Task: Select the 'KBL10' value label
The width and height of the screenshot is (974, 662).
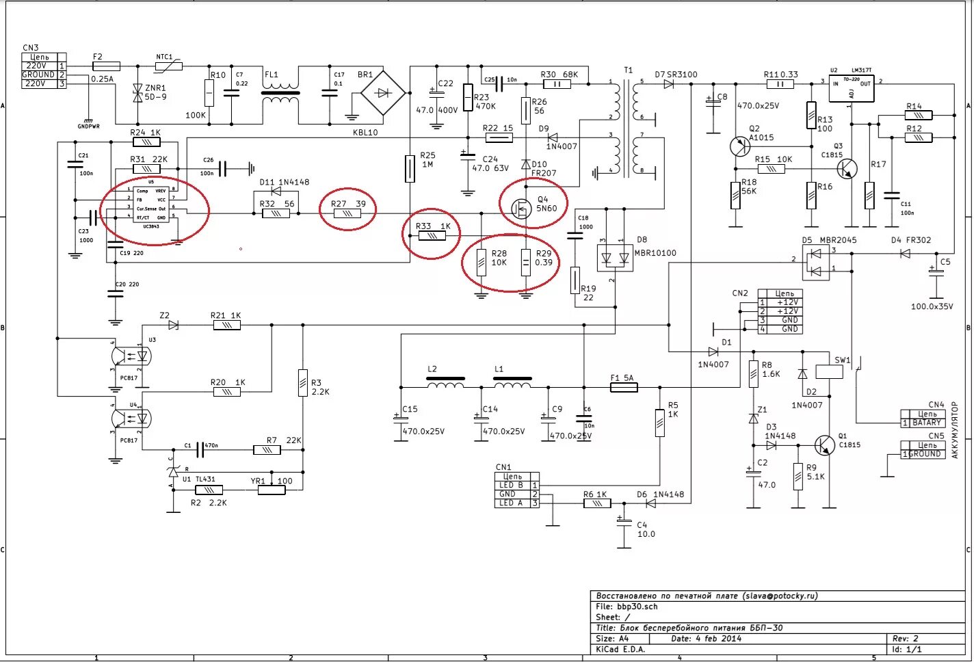Action: [x=365, y=133]
